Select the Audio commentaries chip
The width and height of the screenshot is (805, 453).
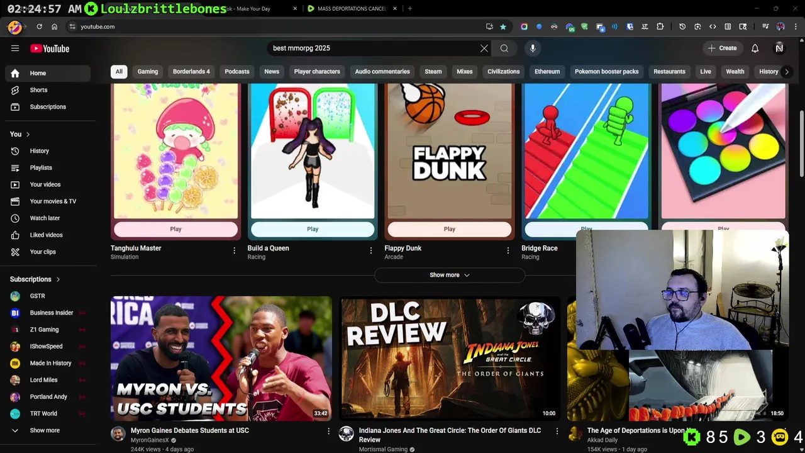click(382, 72)
